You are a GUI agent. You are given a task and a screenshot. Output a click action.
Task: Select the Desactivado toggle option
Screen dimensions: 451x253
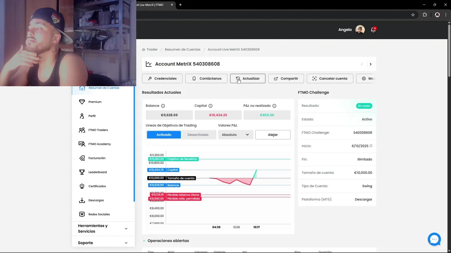pyautogui.click(x=198, y=135)
